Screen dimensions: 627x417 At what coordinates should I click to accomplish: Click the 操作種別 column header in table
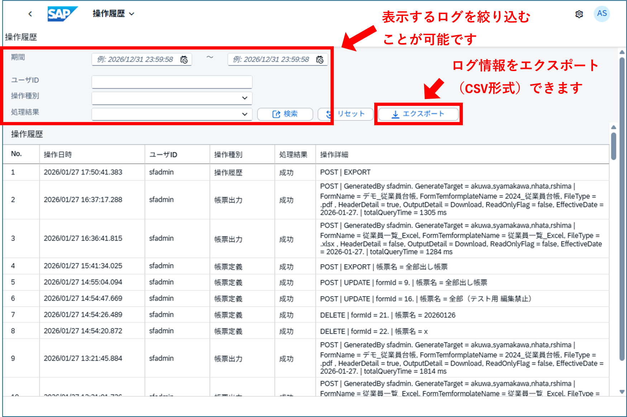point(228,155)
